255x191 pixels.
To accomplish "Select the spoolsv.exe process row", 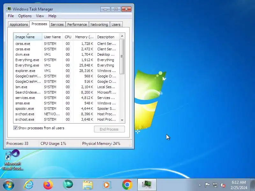I will click(66, 109).
